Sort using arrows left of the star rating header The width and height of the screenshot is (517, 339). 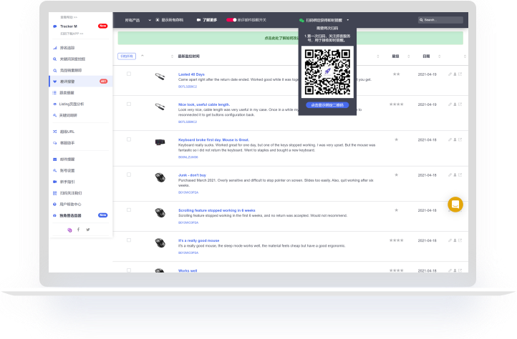[x=378, y=56]
